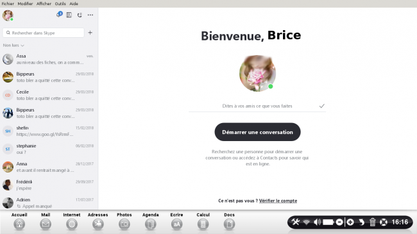This screenshot has height=234, width=417.
Task: Open the Frédérik conversation
Action: click(x=49, y=185)
